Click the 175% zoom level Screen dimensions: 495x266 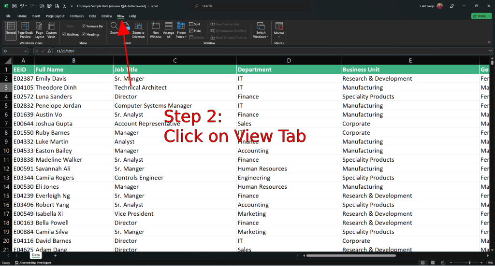(489, 263)
